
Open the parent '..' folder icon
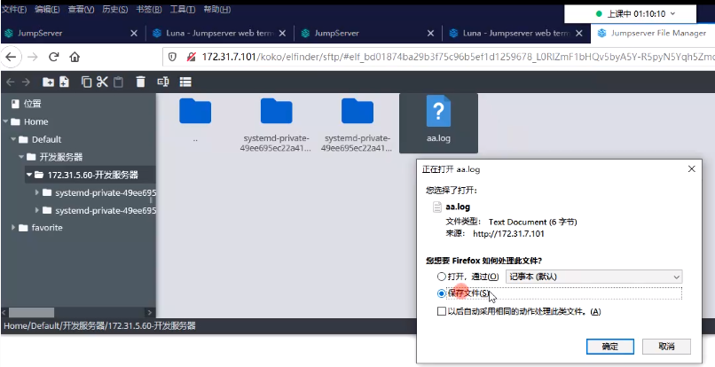pyautogui.click(x=195, y=111)
